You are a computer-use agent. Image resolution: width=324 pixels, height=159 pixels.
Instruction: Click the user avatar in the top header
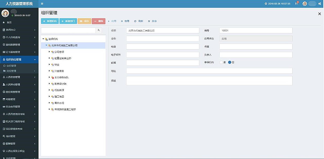[x=305, y=4]
